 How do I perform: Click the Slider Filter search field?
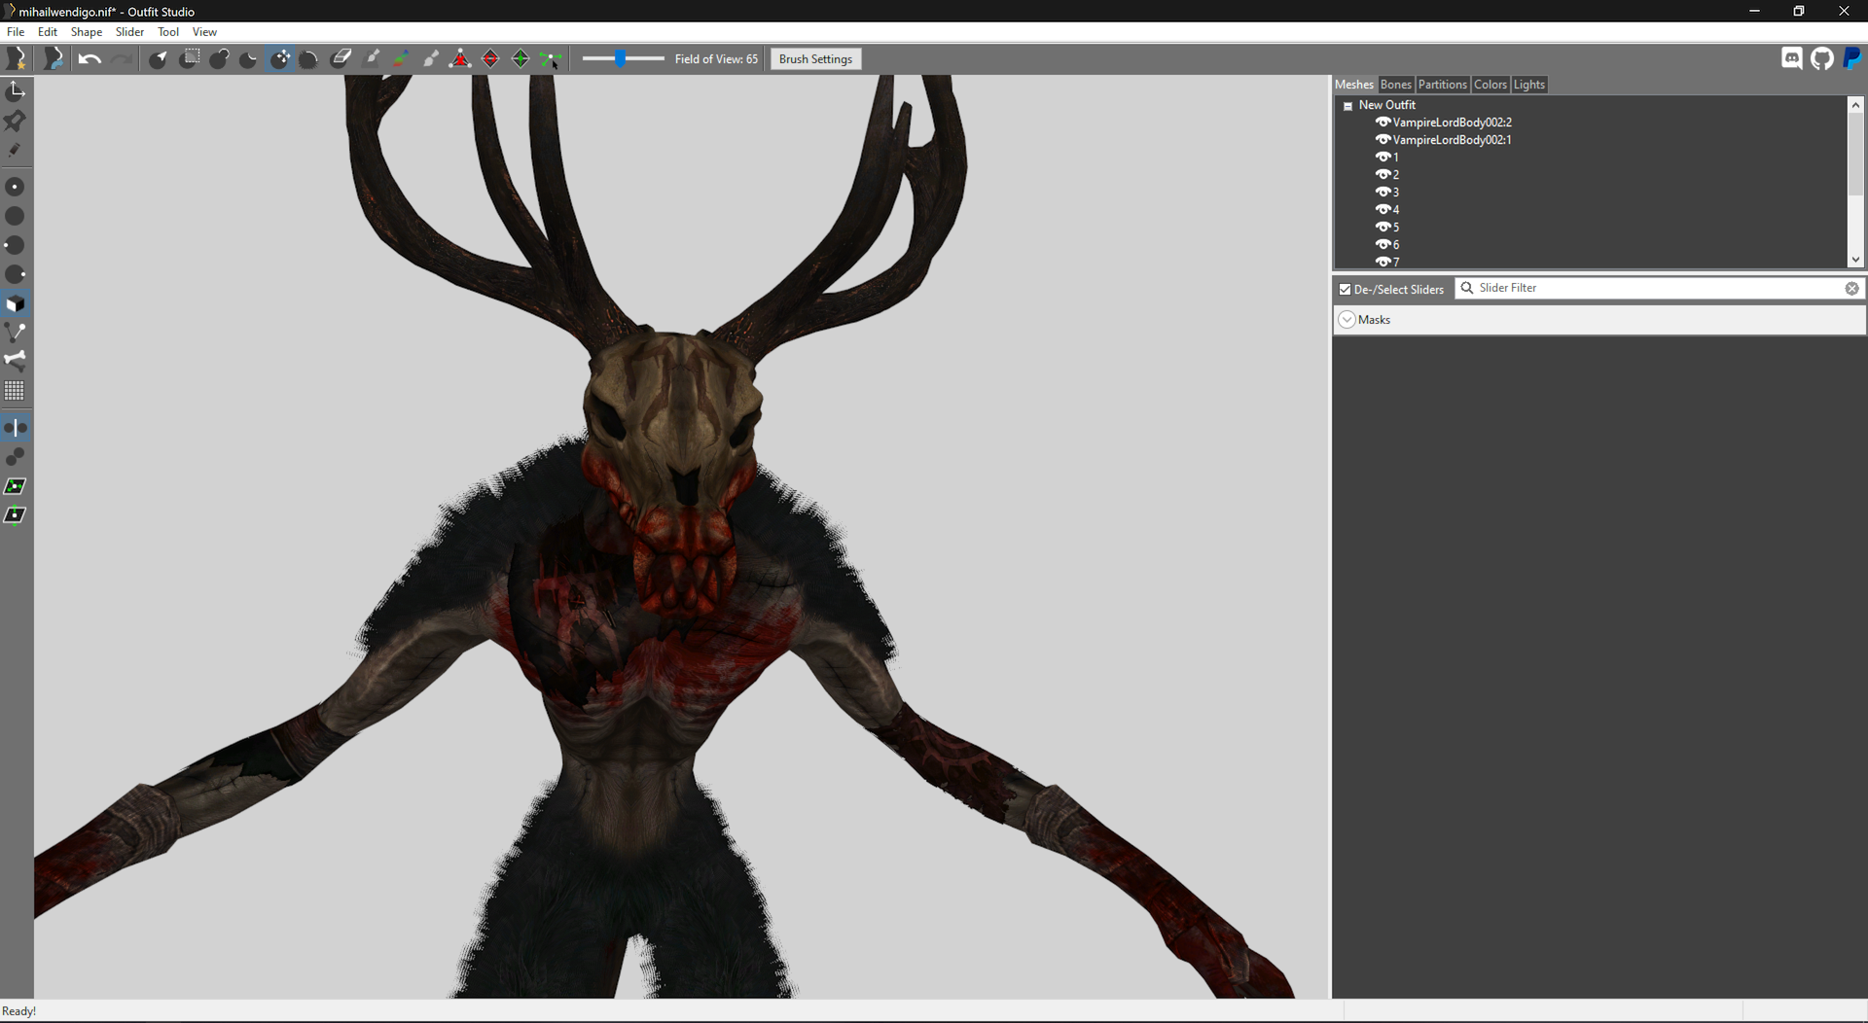(1659, 288)
